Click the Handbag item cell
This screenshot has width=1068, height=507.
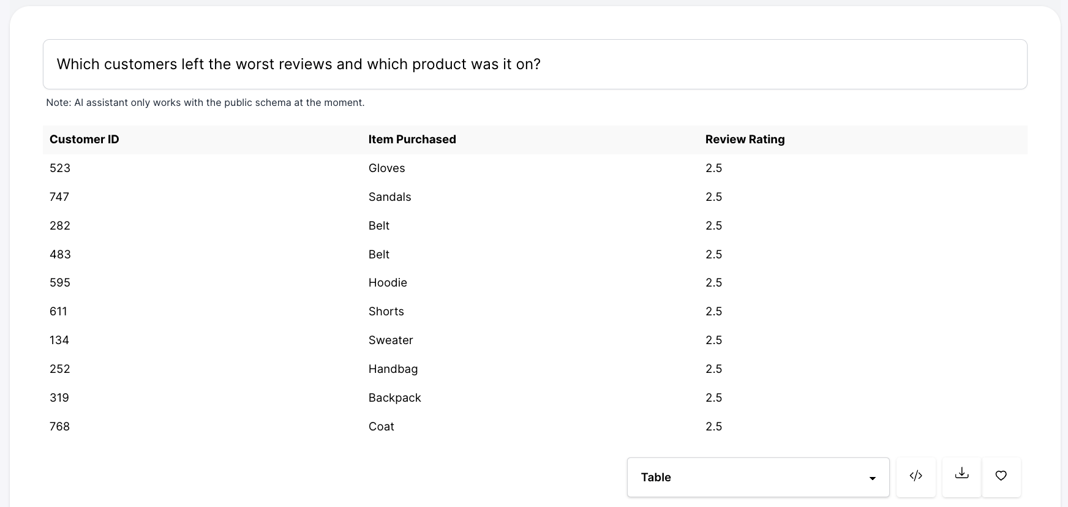393,369
